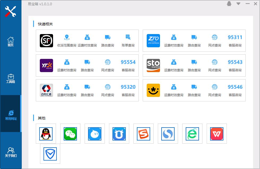Viewport: 260px width, 169px height.
Task: Open STO 路由查询 truck icon
Action: [194, 62]
